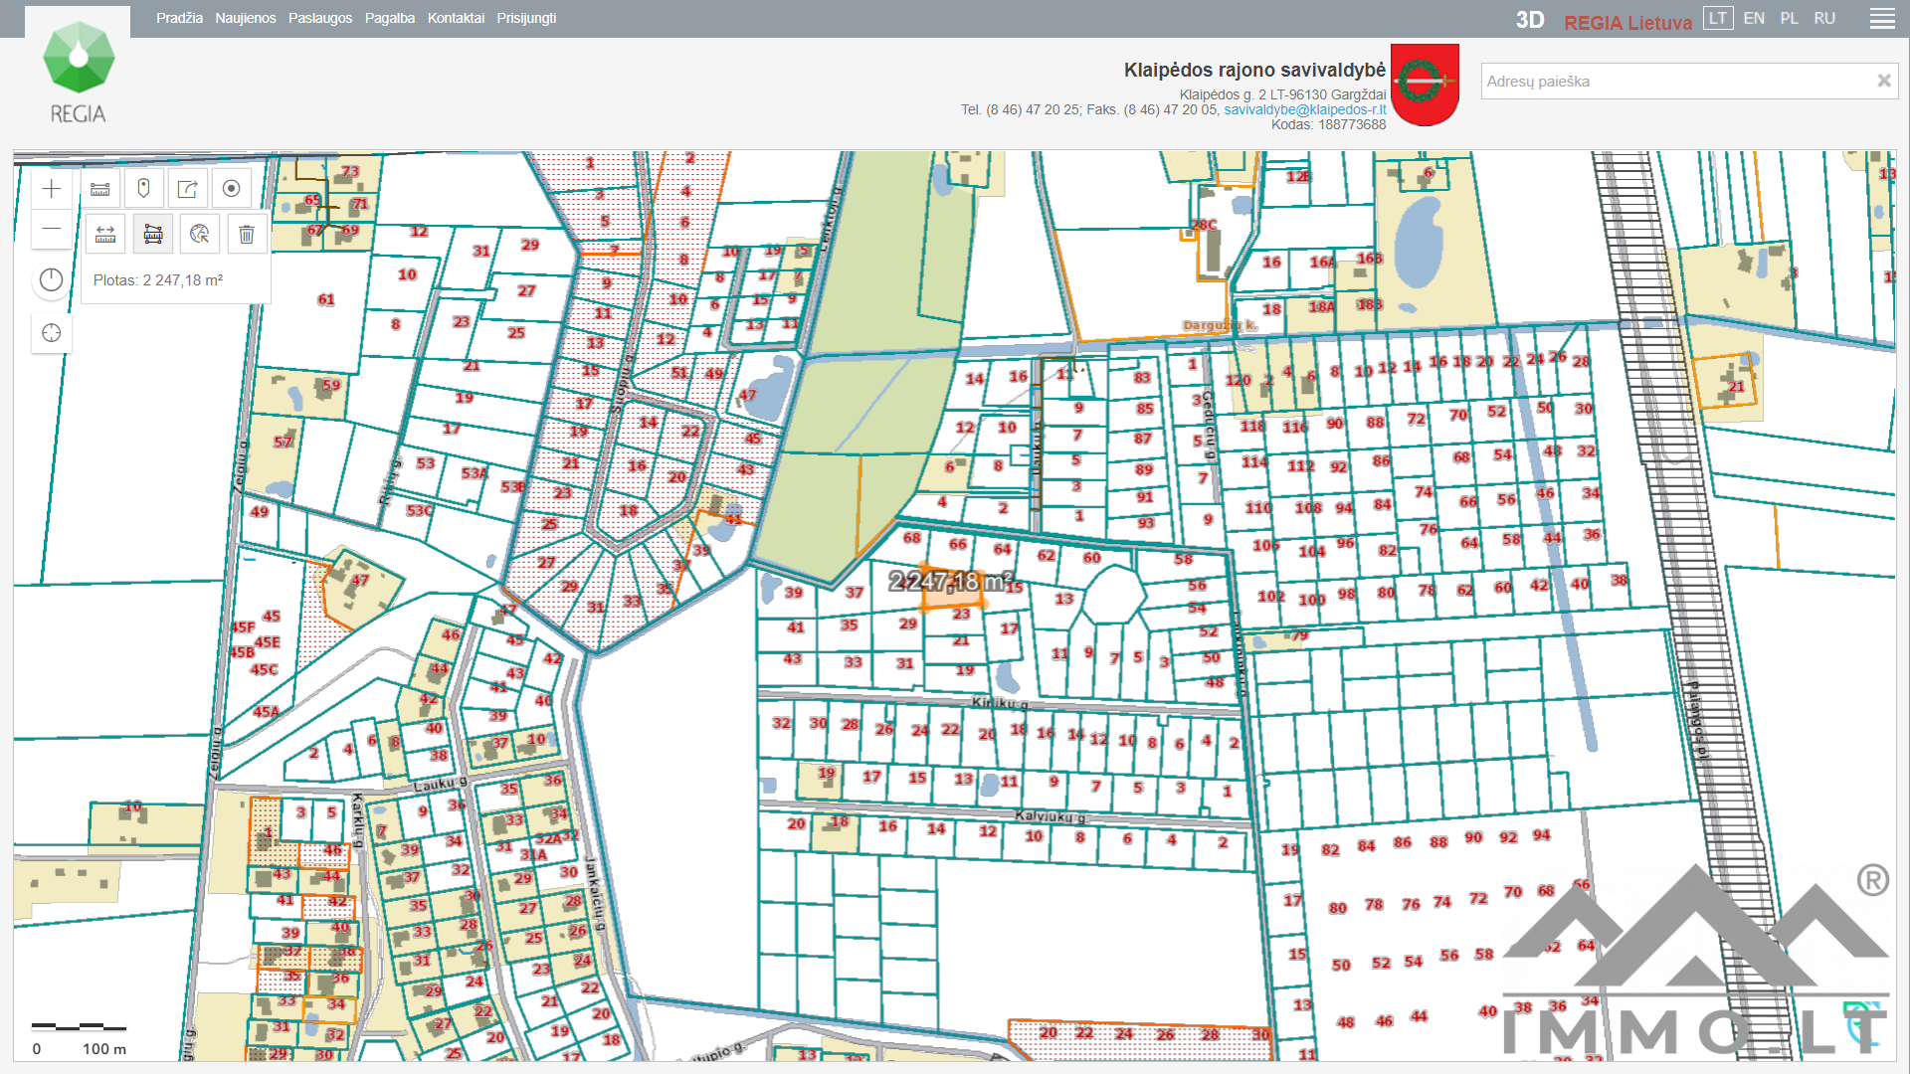1910x1074 pixels.
Task: Open the measurement ruler tool
Action: point(100,189)
